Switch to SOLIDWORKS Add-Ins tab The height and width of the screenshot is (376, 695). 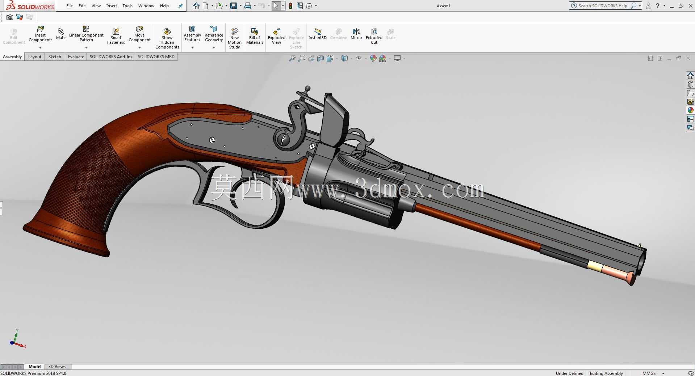[111, 57]
